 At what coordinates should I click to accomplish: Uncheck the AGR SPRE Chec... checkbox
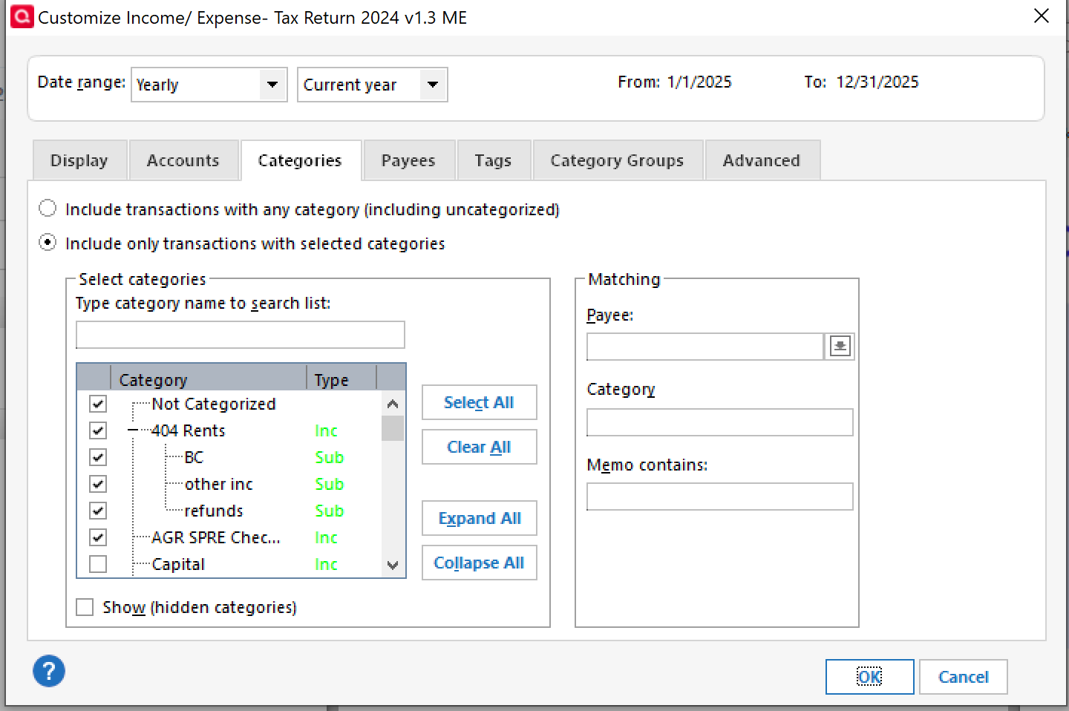(x=98, y=537)
